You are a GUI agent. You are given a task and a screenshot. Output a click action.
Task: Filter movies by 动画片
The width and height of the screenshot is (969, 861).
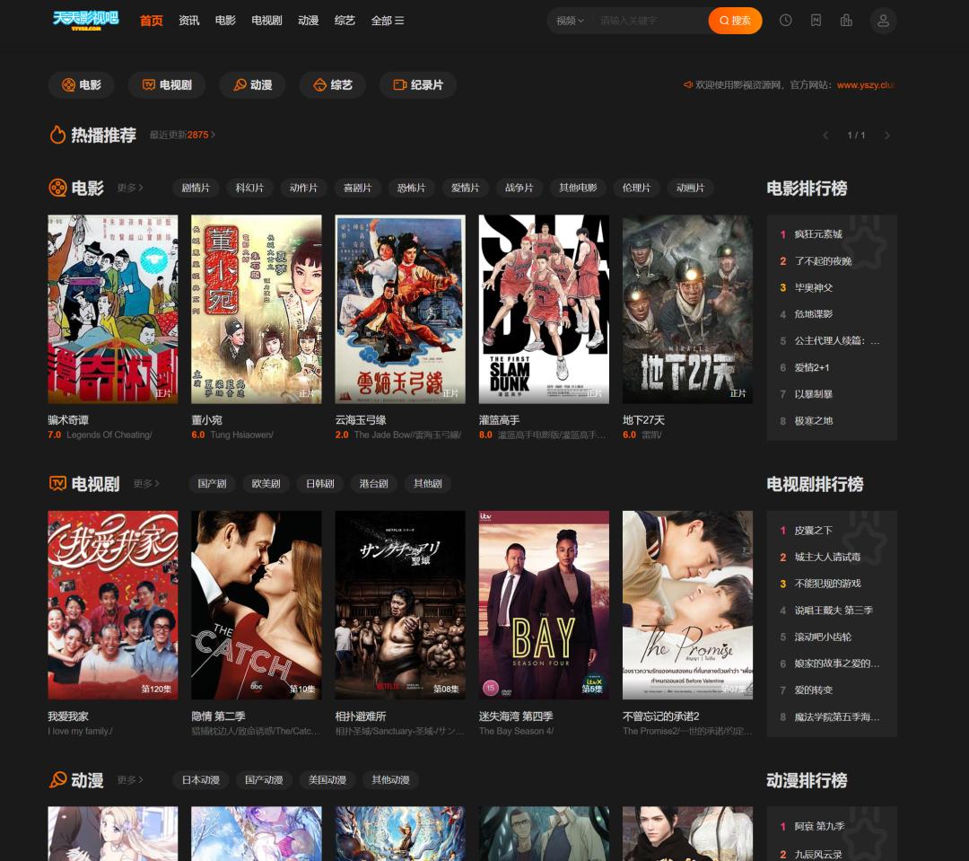(690, 188)
